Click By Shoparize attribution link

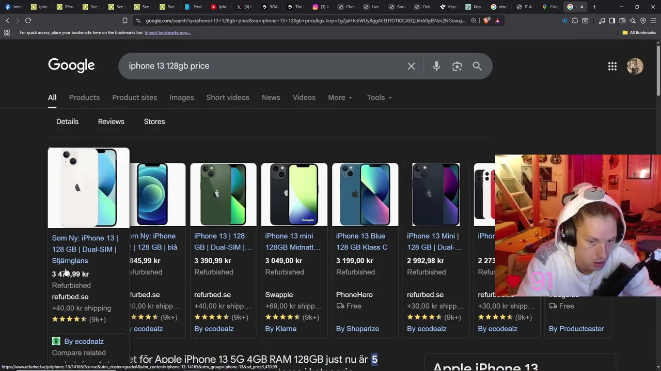(x=357, y=329)
